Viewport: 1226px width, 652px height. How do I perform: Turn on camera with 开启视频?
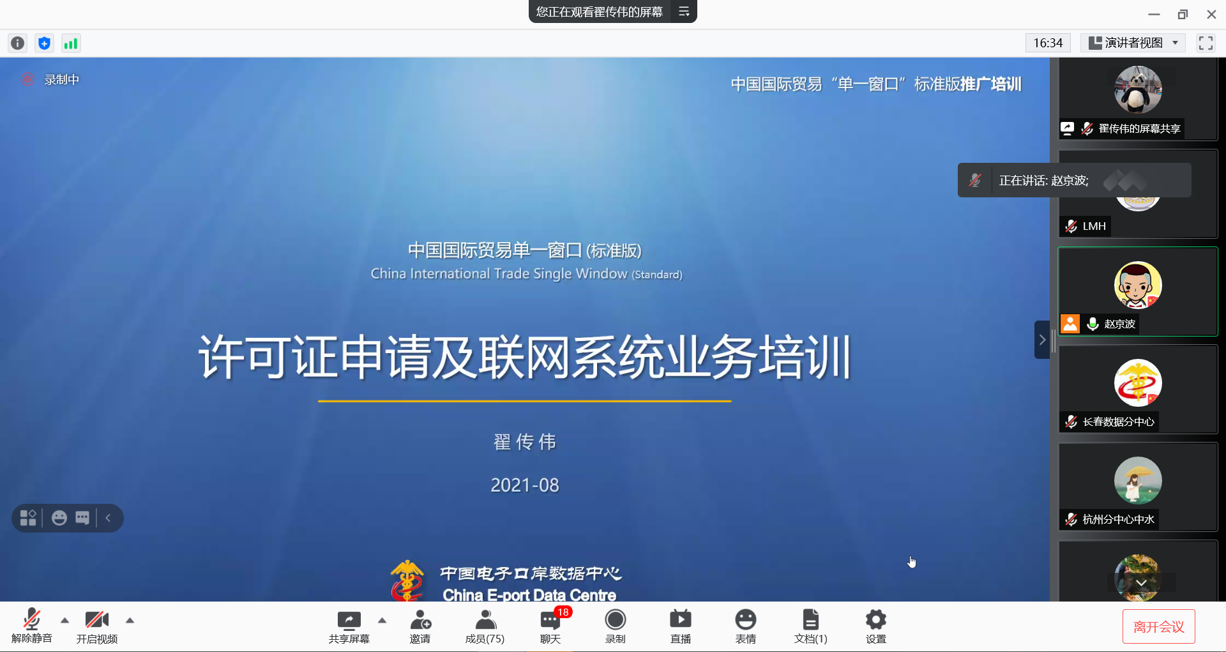pos(97,626)
